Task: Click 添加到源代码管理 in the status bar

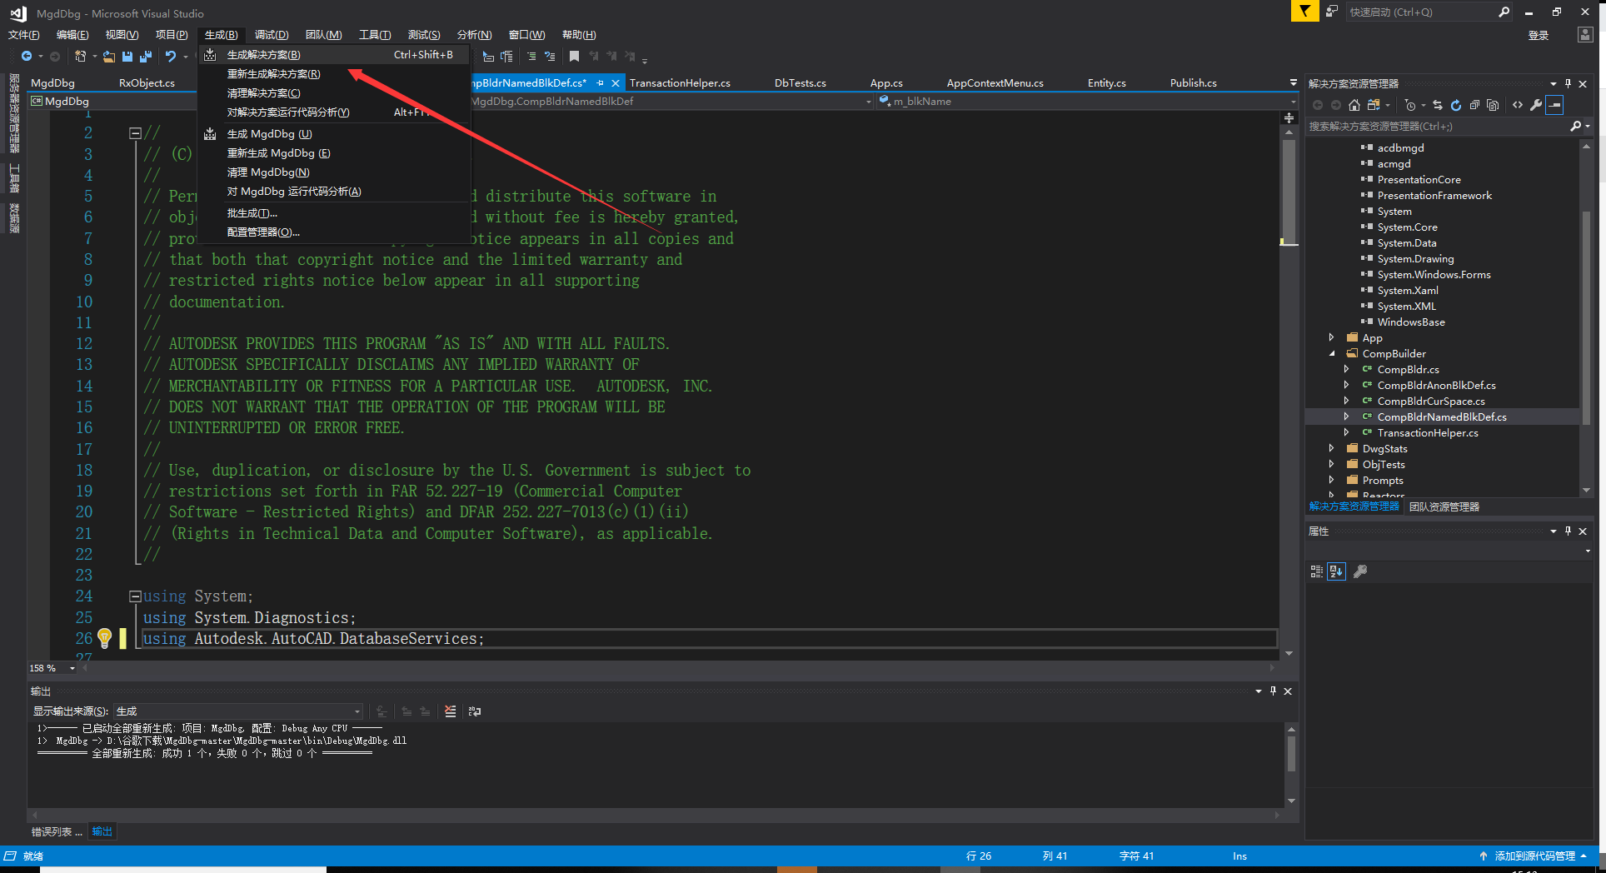Action: tap(1534, 856)
